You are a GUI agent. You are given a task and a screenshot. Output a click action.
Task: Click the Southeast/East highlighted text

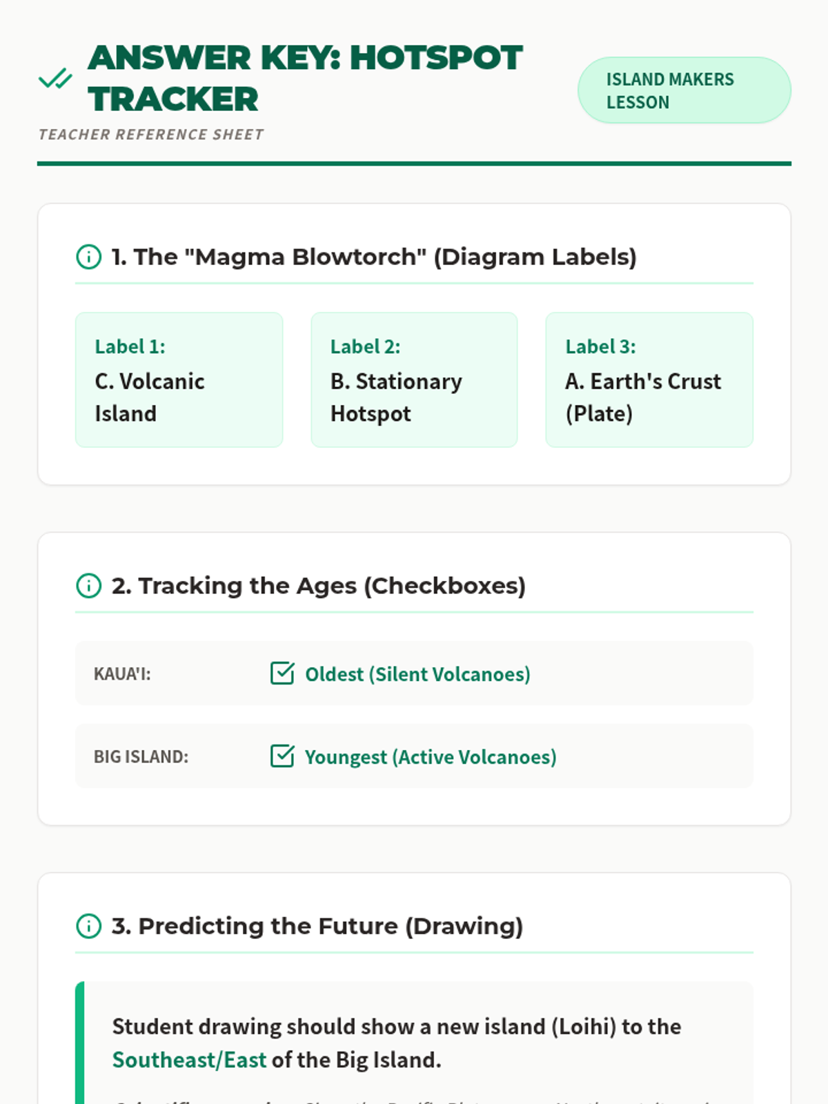pyautogui.click(x=189, y=1060)
